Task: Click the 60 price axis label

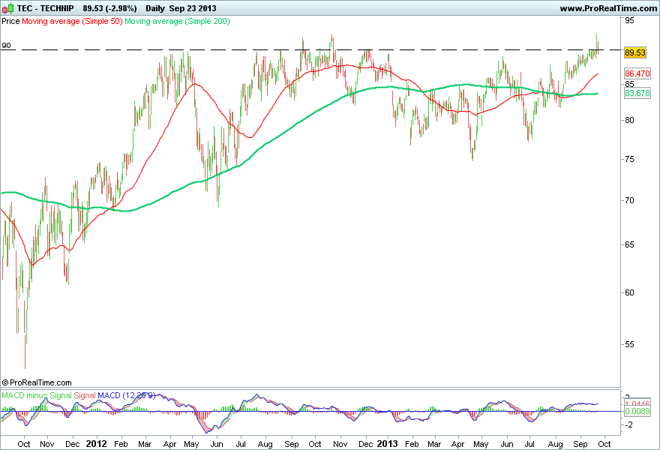Action: (629, 292)
